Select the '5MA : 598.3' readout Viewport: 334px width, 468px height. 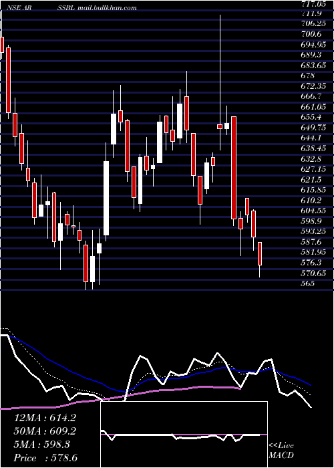41,445
